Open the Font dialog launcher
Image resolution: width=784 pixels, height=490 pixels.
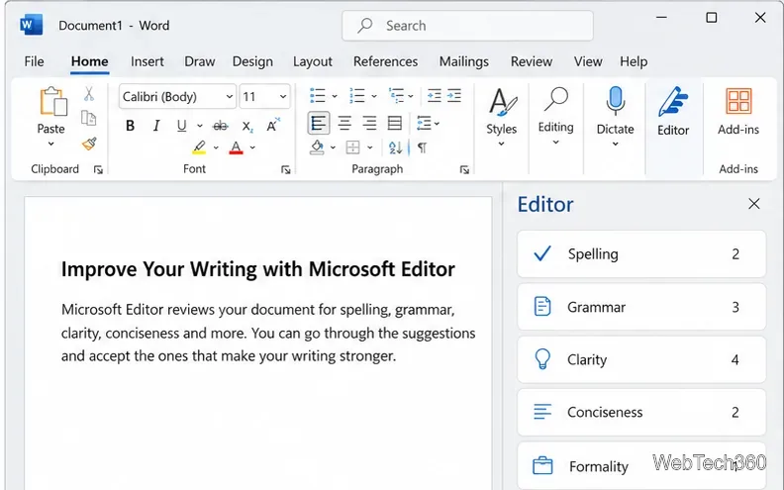tap(285, 170)
